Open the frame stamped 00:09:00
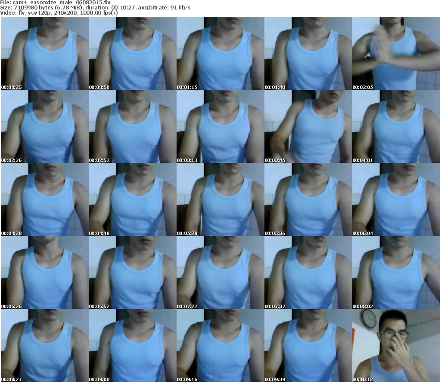Screen dimensions: 441x382 point(133,345)
